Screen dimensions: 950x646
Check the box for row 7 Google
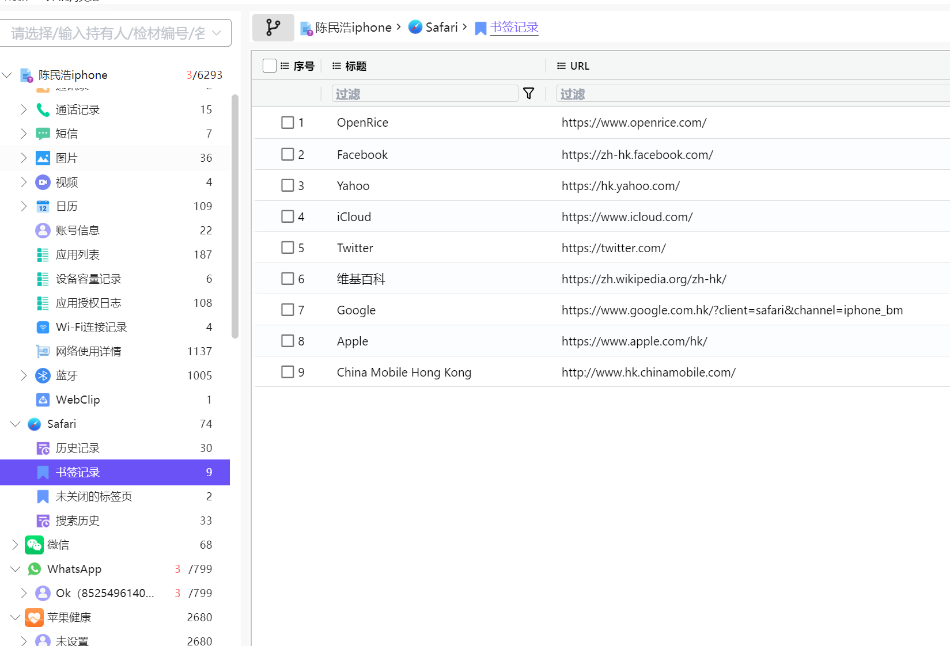pyautogui.click(x=287, y=310)
